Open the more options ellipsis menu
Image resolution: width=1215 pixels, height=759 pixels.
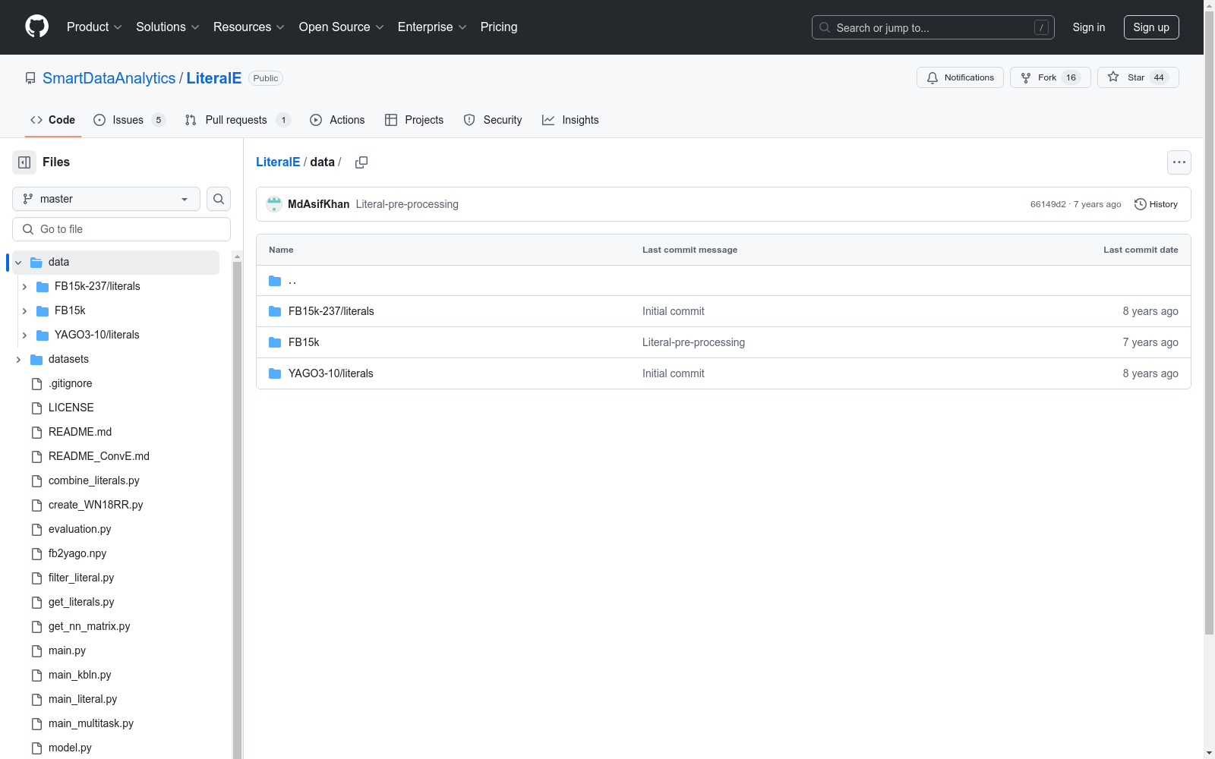pyautogui.click(x=1179, y=162)
